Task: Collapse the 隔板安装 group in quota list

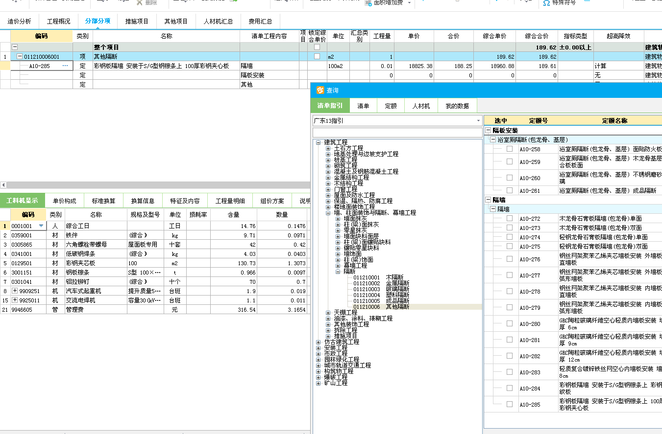Action: pos(488,131)
